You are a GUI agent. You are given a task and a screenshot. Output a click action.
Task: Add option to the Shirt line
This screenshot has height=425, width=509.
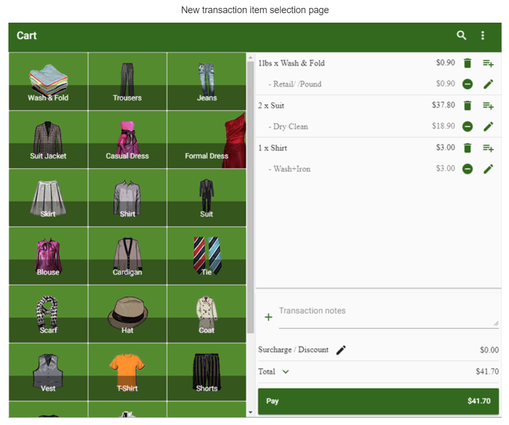click(x=488, y=149)
